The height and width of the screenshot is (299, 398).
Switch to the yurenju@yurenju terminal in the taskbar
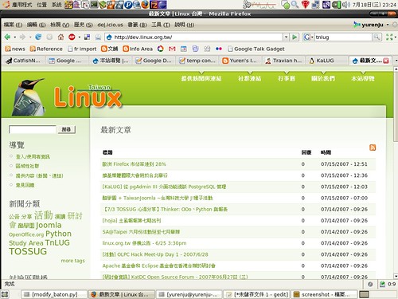click(x=189, y=294)
